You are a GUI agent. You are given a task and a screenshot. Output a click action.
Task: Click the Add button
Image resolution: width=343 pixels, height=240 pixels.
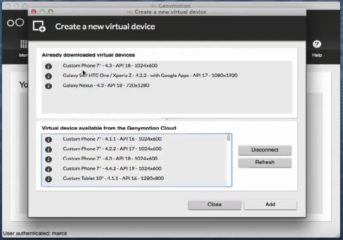pyautogui.click(x=270, y=204)
